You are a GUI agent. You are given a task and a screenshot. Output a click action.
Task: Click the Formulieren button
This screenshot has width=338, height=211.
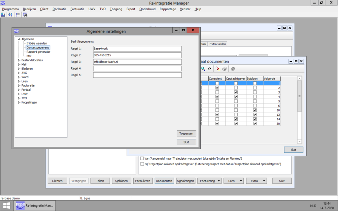pos(143,181)
